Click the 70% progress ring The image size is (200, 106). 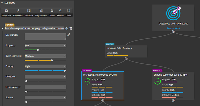[157, 81]
